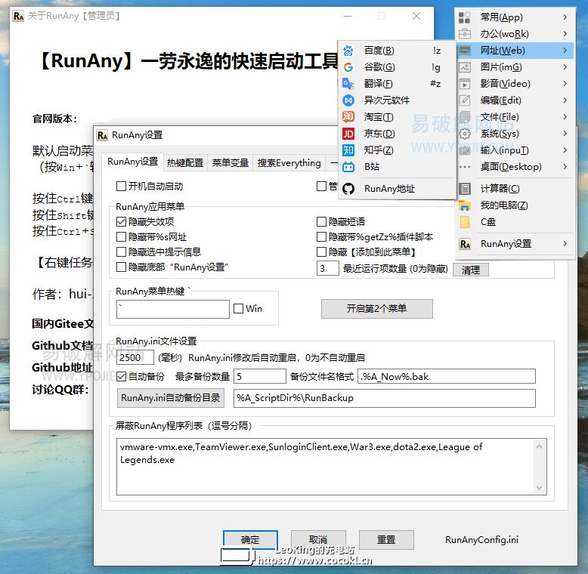
Task: Uncheck the 隐藏失效项 checkbox
Action: click(x=121, y=222)
